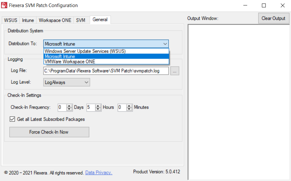The width and height of the screenshot is (291, 181).
Task: Collapse the Distribution To dropdown
Action: point(165,44)
